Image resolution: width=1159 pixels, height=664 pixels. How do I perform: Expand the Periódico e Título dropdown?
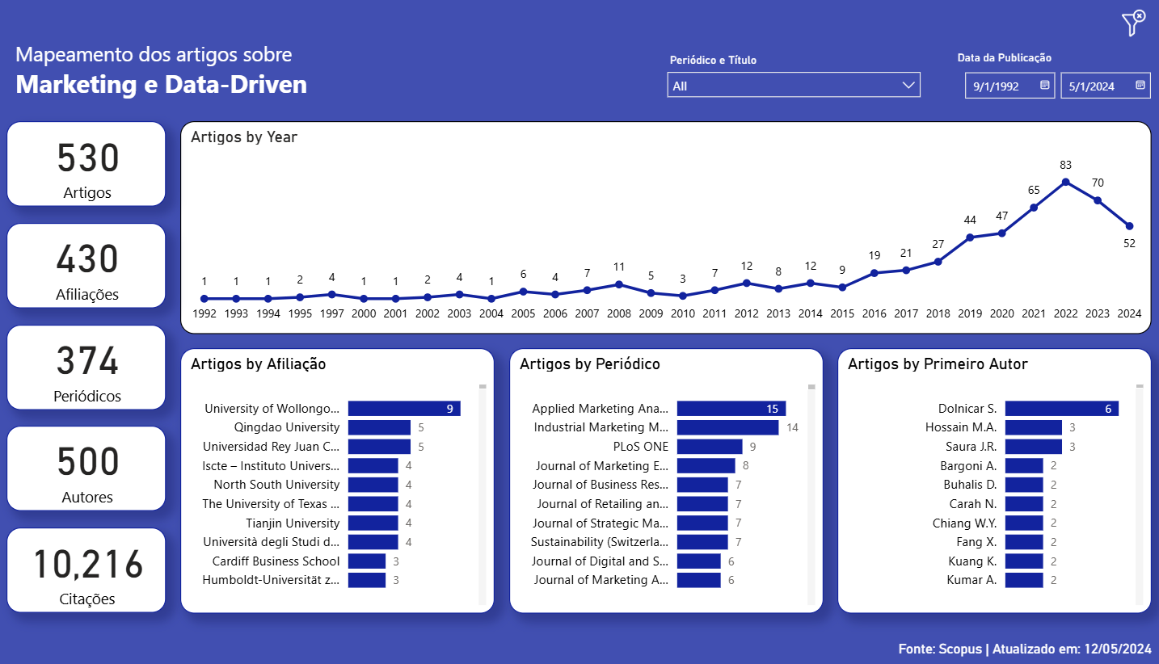909,85
